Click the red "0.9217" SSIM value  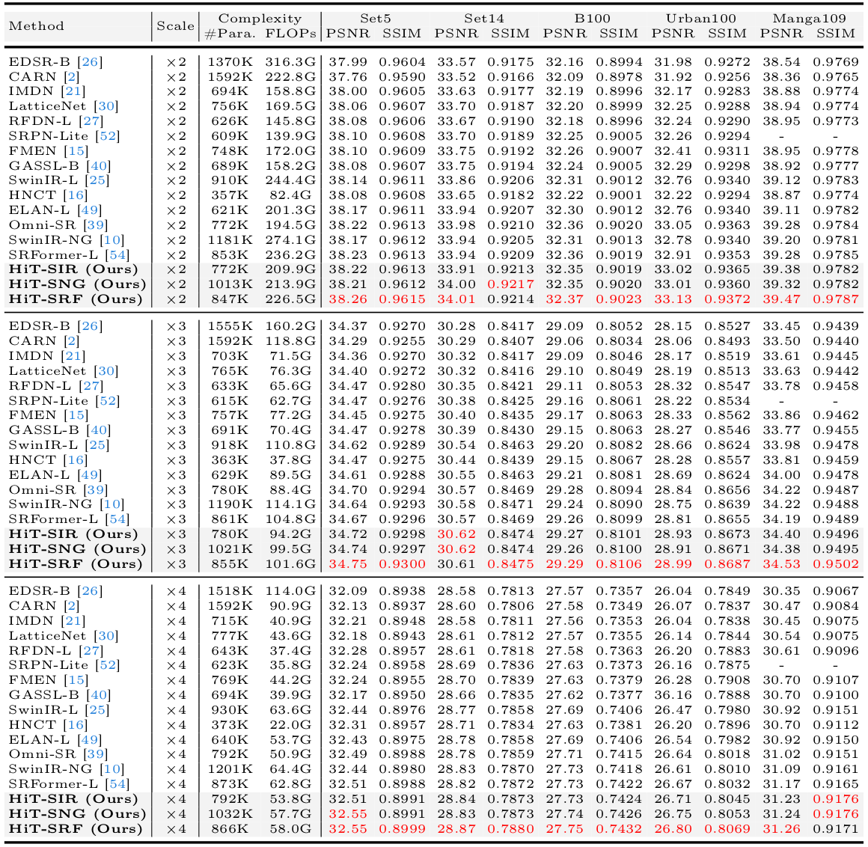click(x=510, y=284)
